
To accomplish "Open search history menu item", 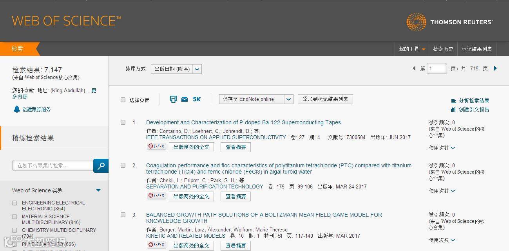I will pyautogui.click(x=443, y=49).
